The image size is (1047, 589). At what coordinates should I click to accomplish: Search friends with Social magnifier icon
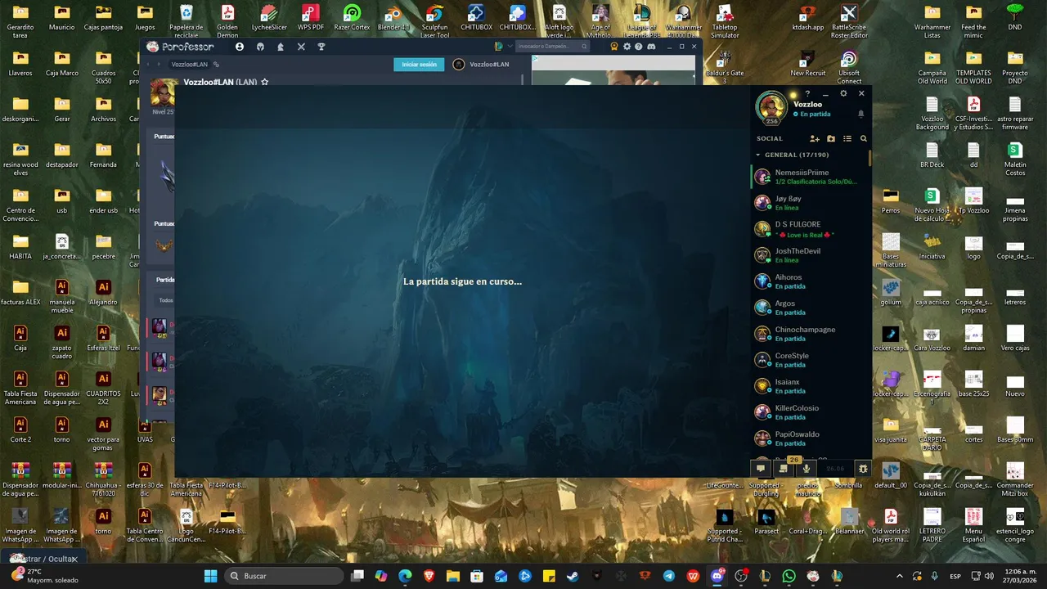click(864, 139)
